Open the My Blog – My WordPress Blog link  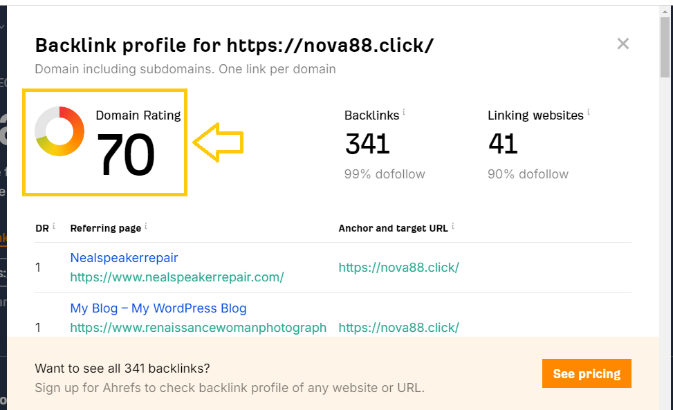click(x=158, y=308)
